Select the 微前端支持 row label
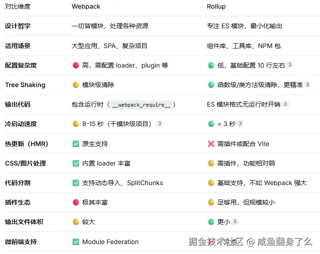The image size is (320, 254). point(21,242)
